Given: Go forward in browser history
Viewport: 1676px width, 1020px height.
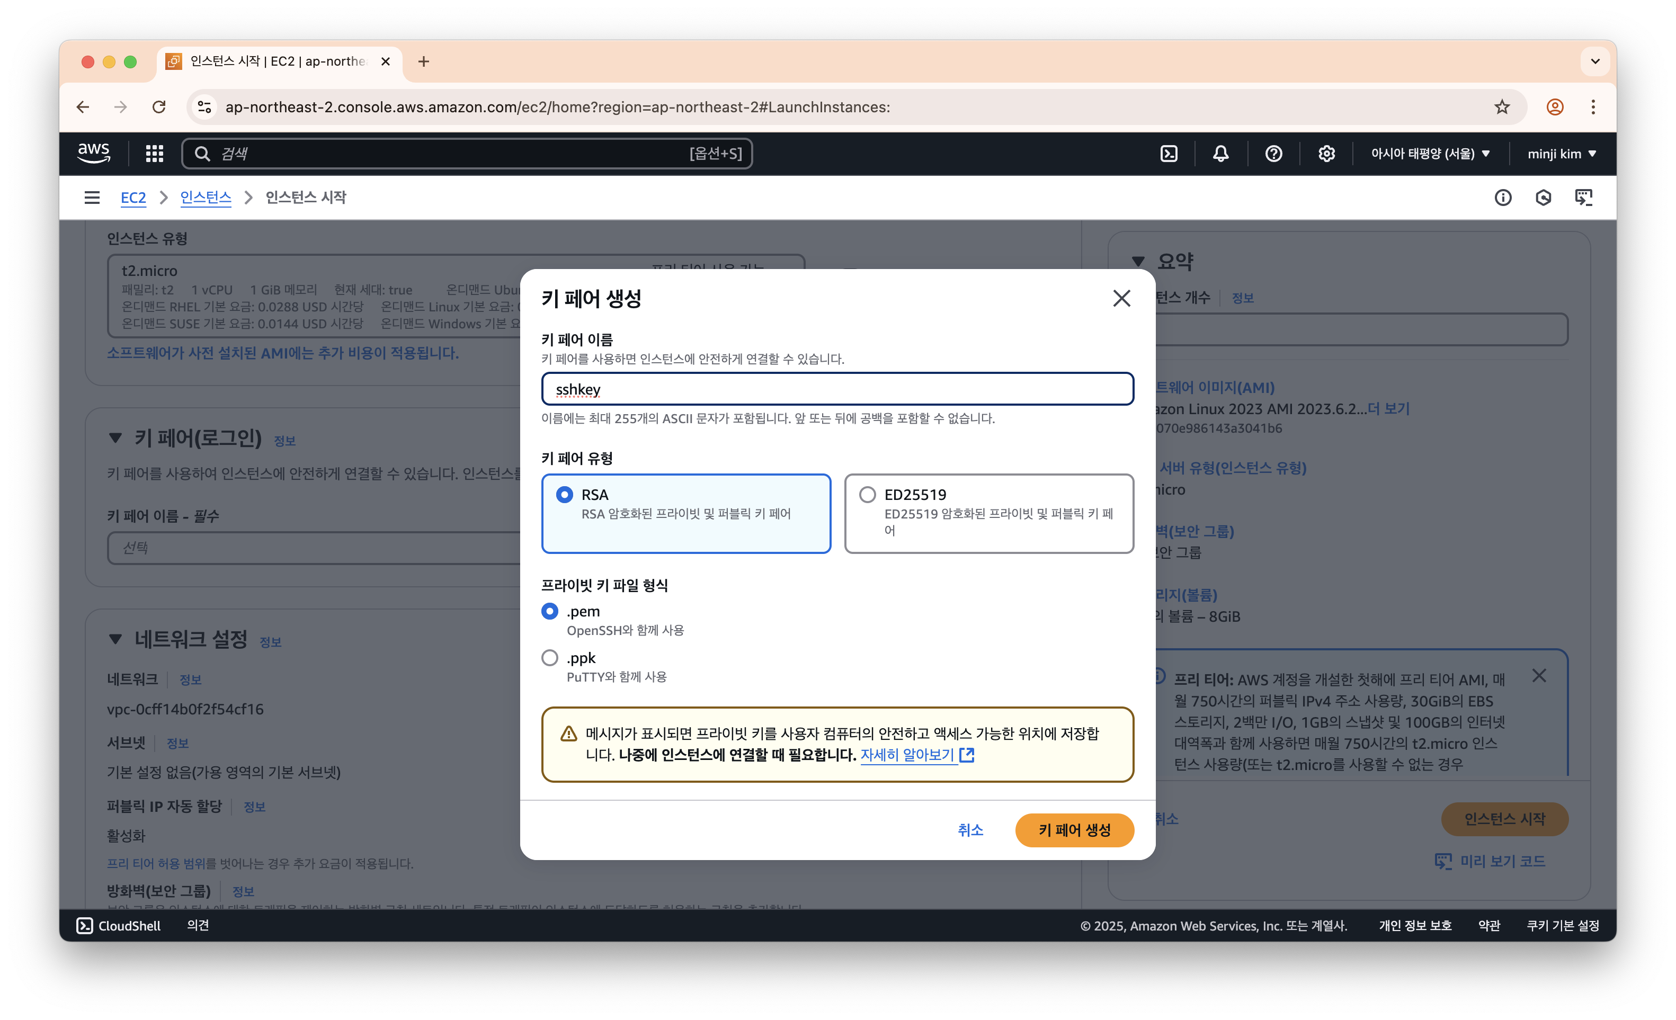Looking at the screenshot, I should [120, 107].
